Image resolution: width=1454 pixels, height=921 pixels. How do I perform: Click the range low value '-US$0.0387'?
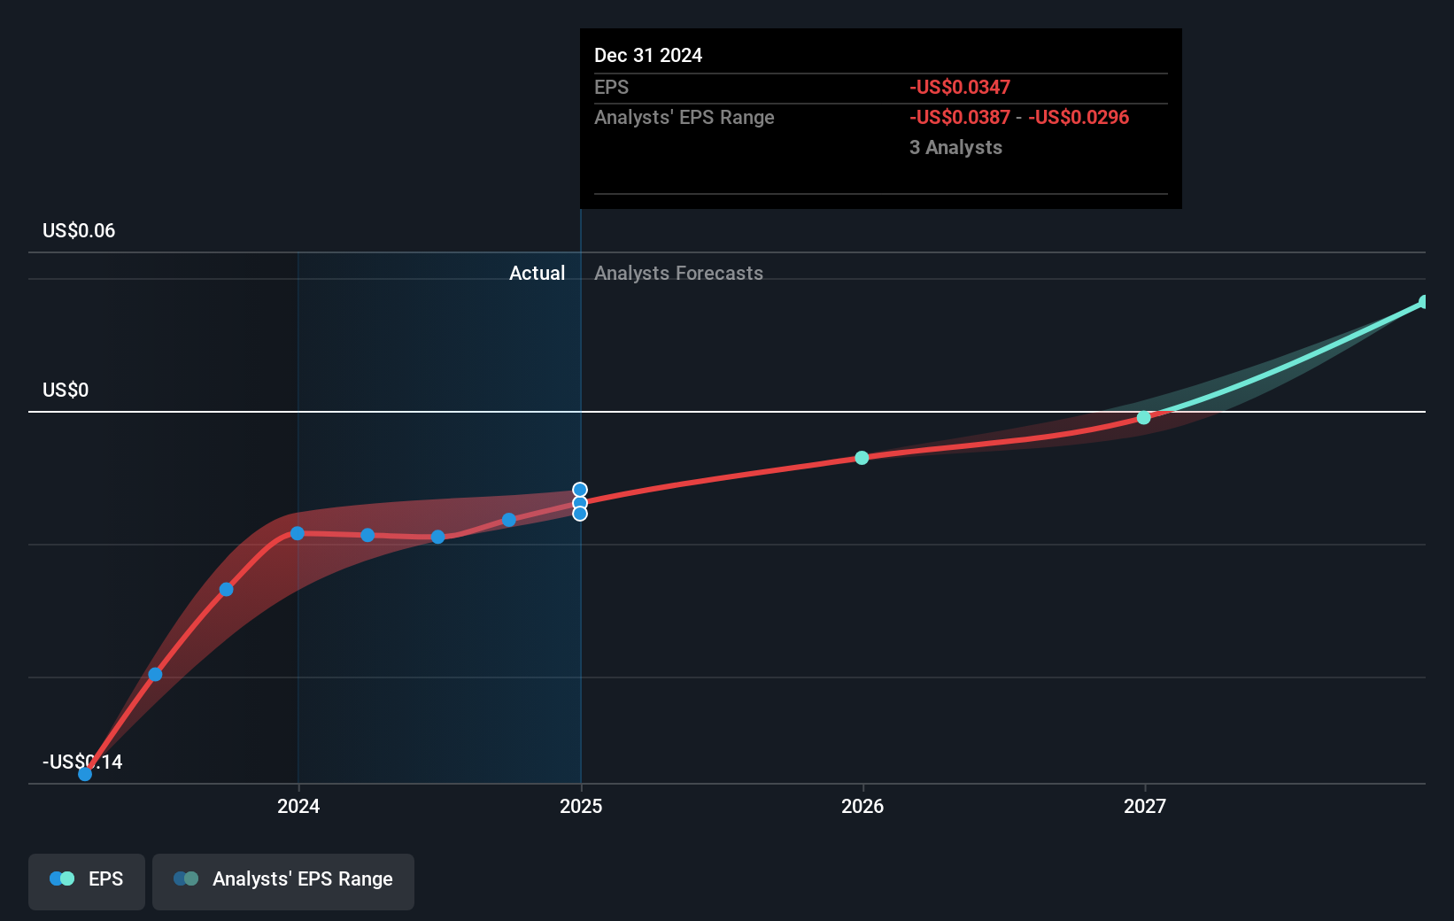(960, 118)
